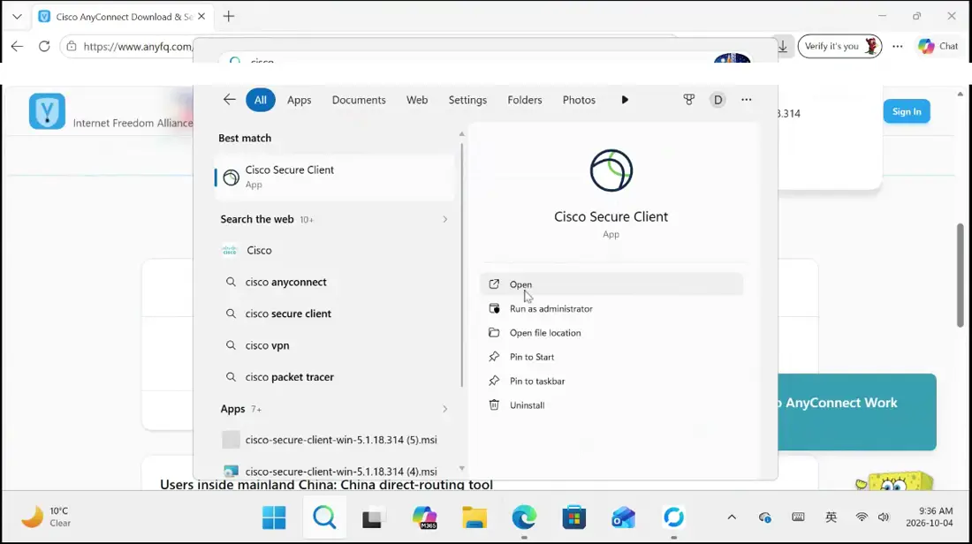Launch Microsoft 365 Copilot from taskbar

pos(425,518)
